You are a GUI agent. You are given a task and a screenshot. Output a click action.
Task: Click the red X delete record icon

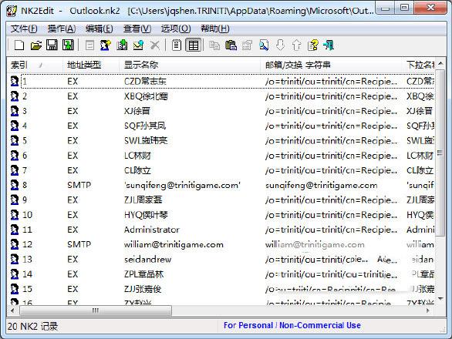(155, 45)
